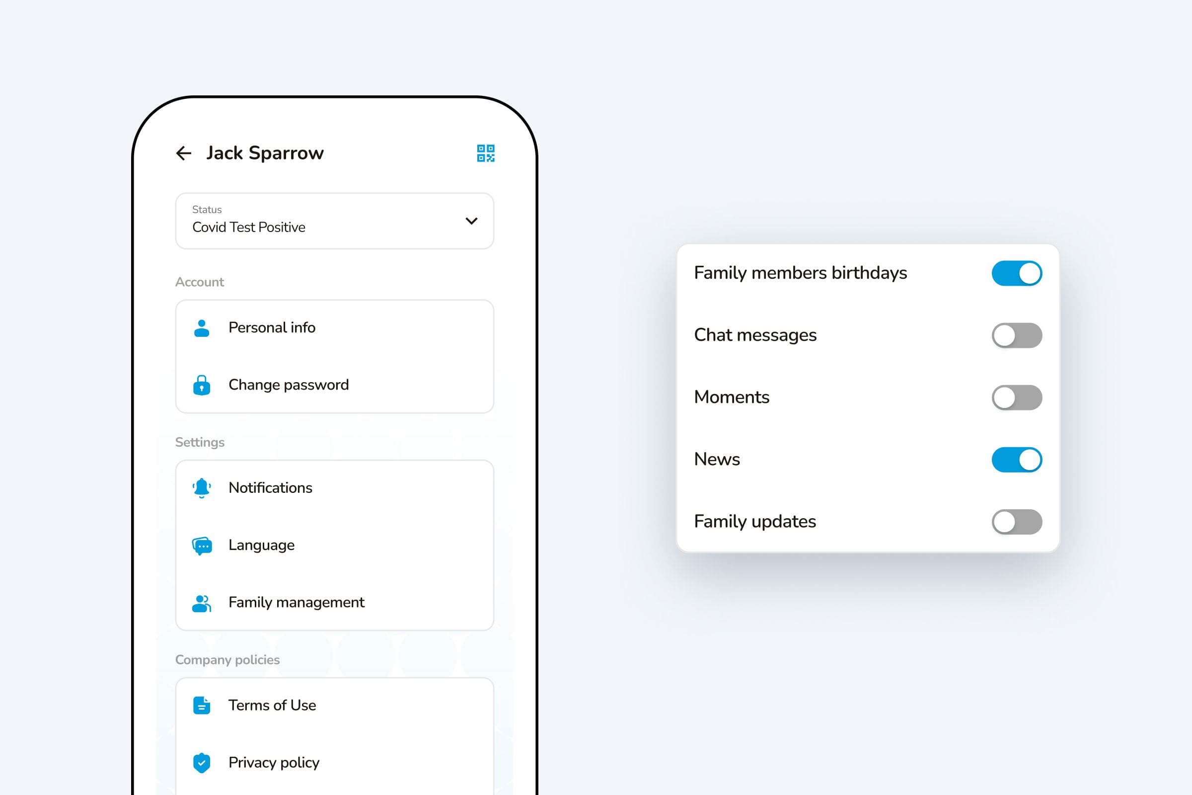Click the Account section label
The width and height of the screenshot is (1192, 795).
coord(200,282)
